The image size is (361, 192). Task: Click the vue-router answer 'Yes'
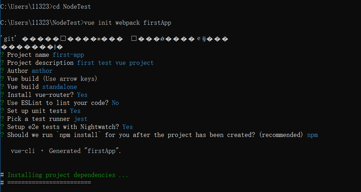tap(82, 95)
